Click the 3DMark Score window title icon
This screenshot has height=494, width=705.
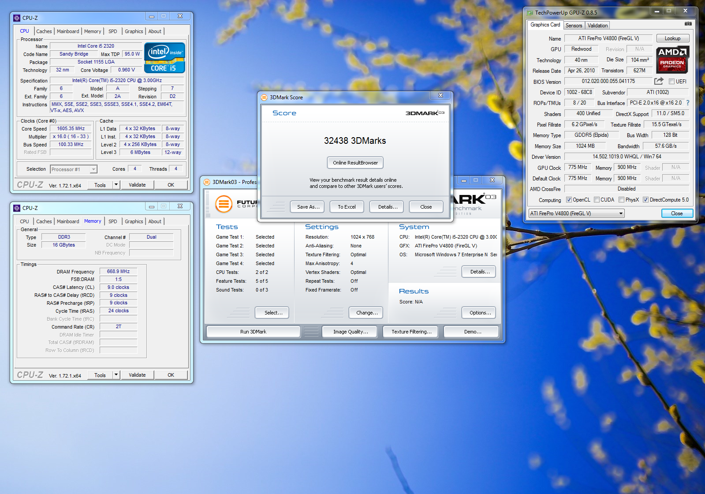[x=264, y=97]
